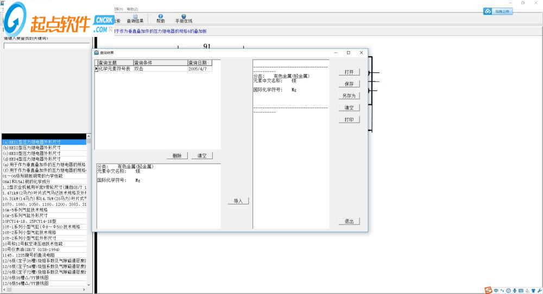Screen dimensions: 543x294
Task: Select 10PCY14-1B、25PCY14-1B型 list item
Action: (44, 221)
